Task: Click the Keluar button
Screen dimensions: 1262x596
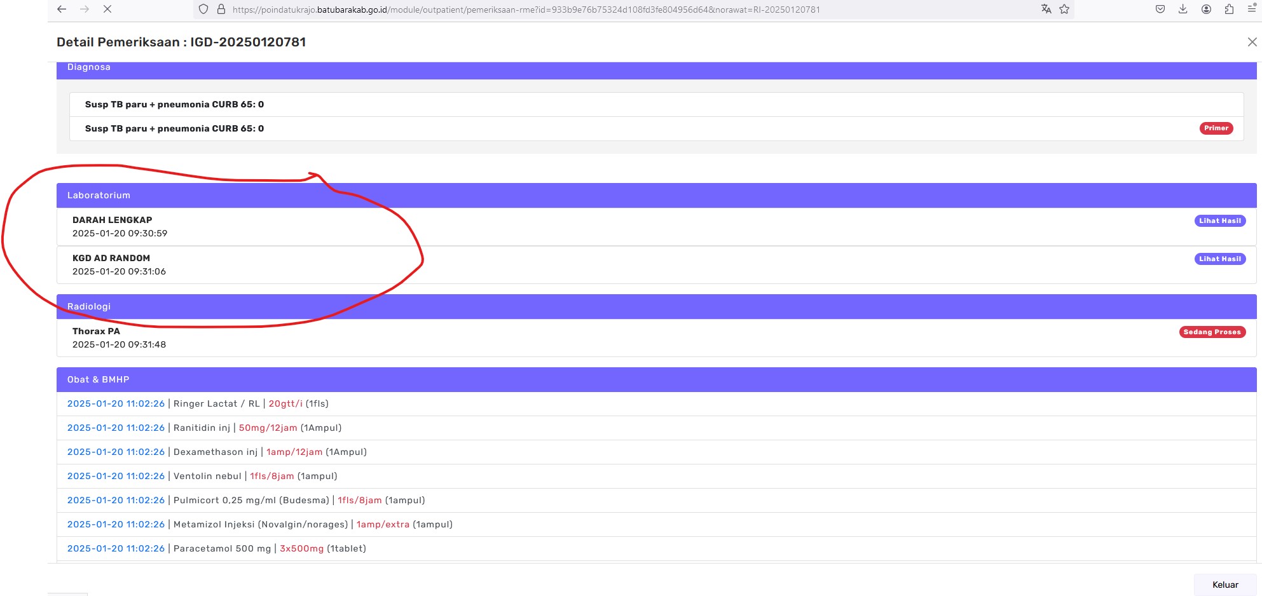Action: point(1225,585)
